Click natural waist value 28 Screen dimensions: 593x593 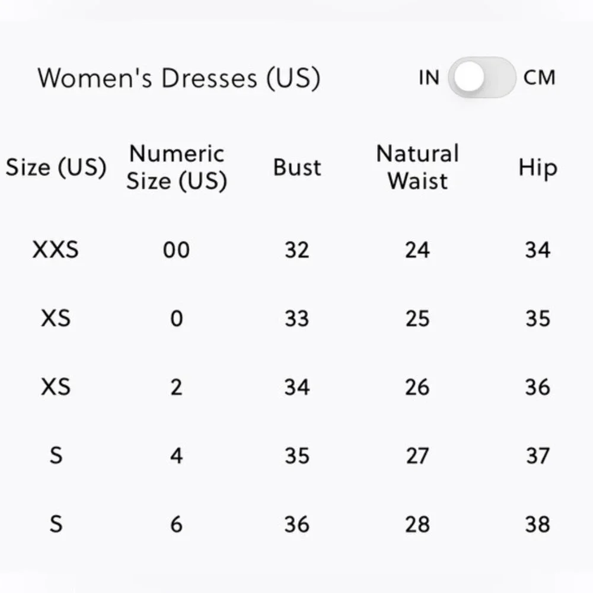click(x=417, y=525)
